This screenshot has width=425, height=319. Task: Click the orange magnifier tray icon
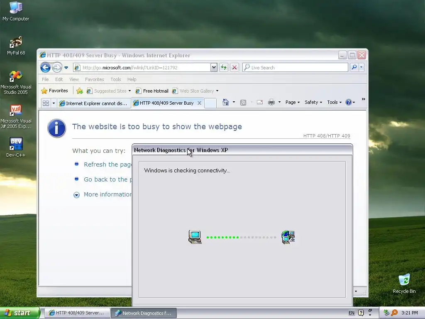click(x=394, y=313)
